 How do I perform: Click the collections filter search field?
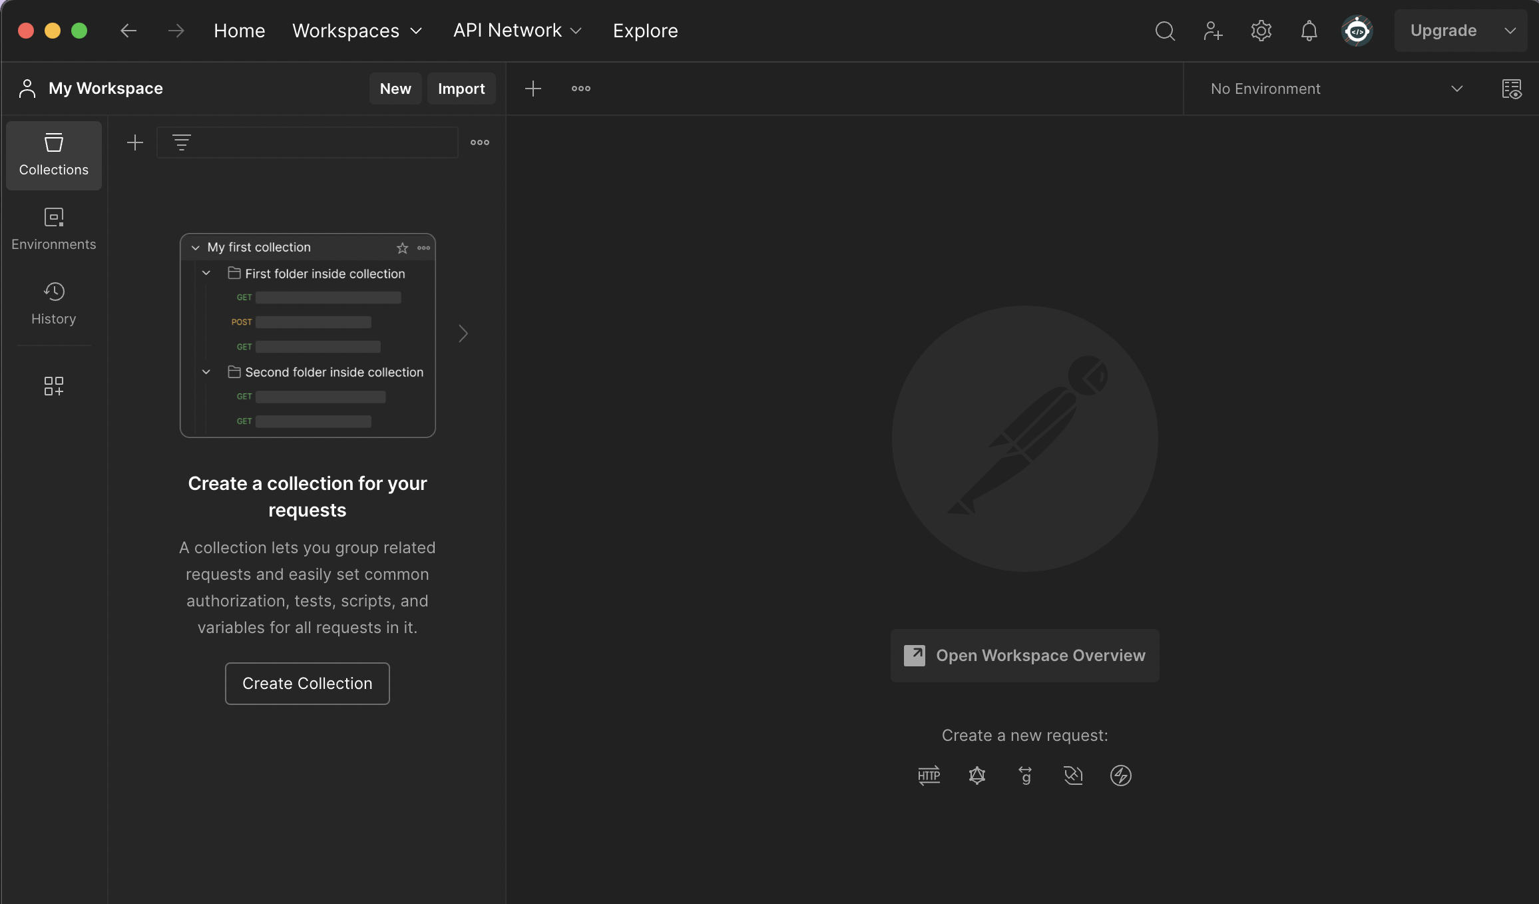(320, 142)
